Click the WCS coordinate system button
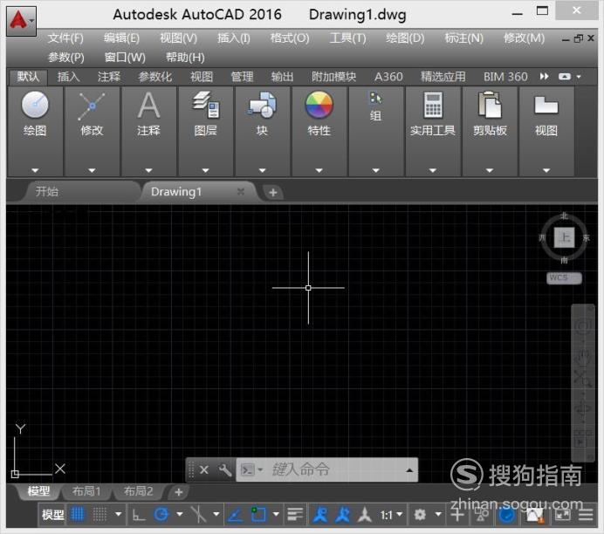The height and width of the screenshot is (534, 604). click(564, 277)
